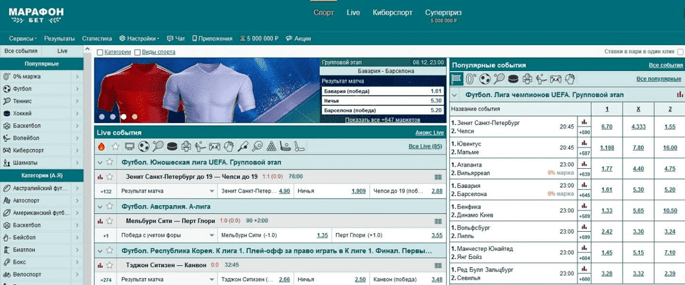Click the fire icon in Live events
685x285 pixels.
[102, 146]
